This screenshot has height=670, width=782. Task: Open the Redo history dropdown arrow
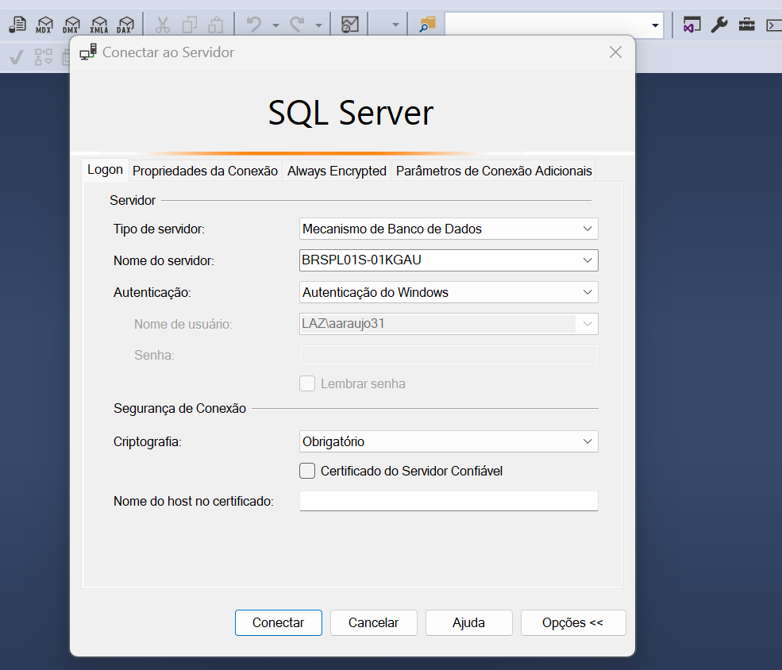[x=318, y=25]
